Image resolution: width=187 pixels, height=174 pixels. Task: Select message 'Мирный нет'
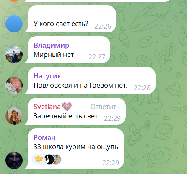[x=54, y=54]
